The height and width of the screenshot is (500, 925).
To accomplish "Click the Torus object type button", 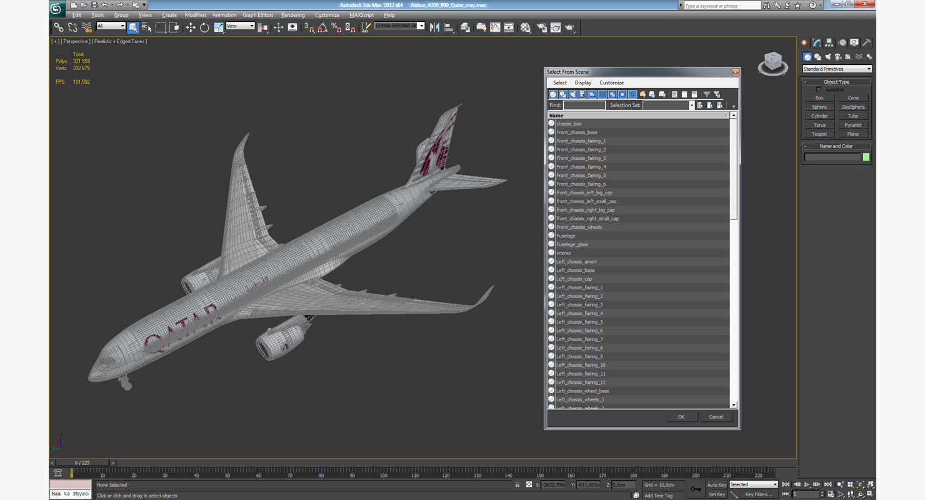I will coord(819,125).
